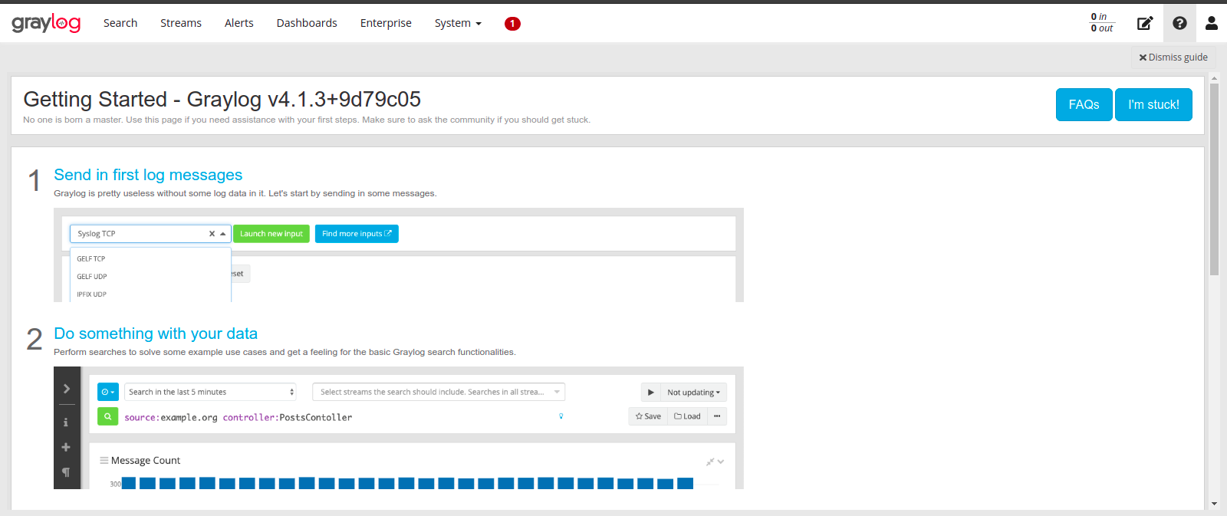Image resolution: width=1227 pixels, height=516 pixels.
Task: Open the user profile menu
Action: (1212, 23)
